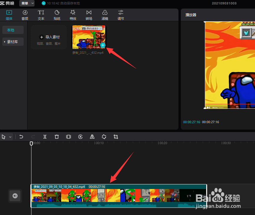Open the 转场 transitions tab
Screen dimensions: 255x215
89,15
